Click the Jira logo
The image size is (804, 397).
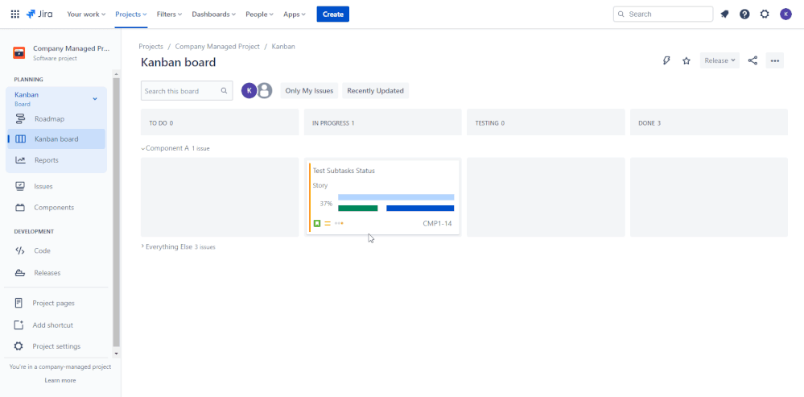pyautogui.click(x=39, y=14)
